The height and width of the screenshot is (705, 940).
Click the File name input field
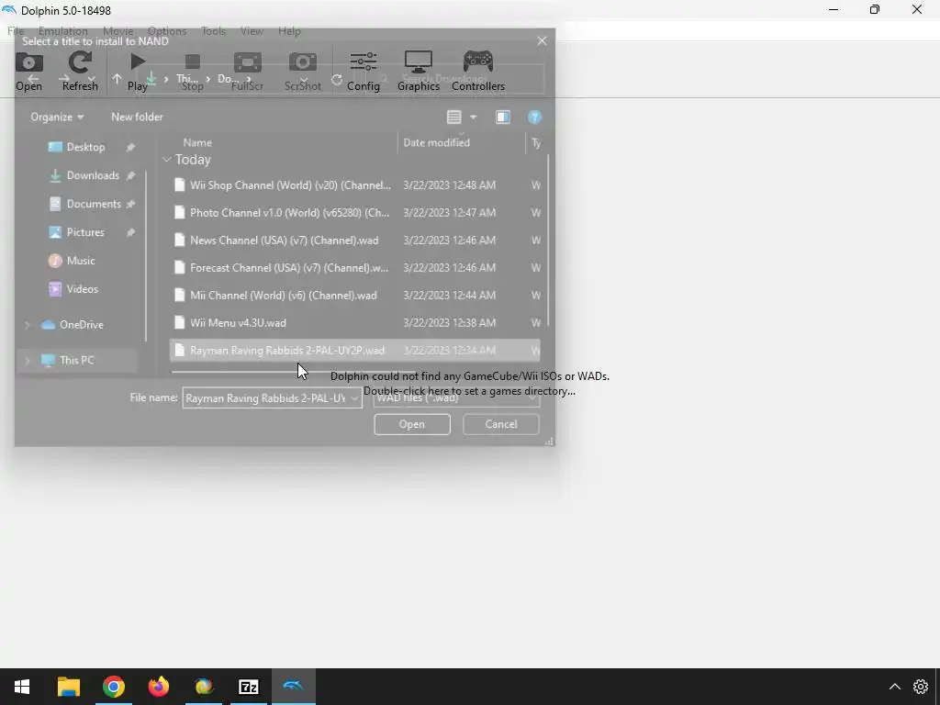[265, 398]
